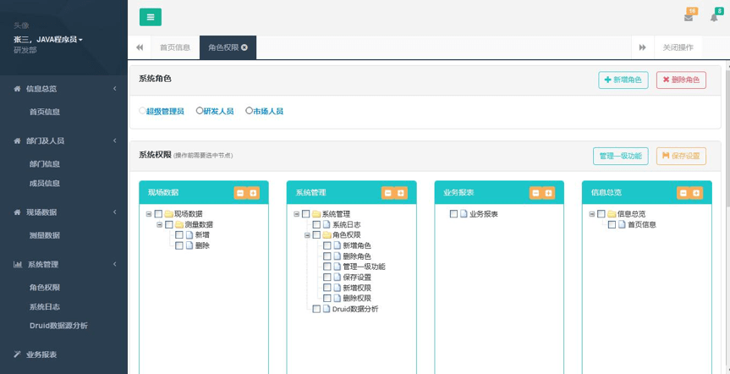Collapse all nodes in 现场数据 panel minus icon
Image resolution: width=730 pixels, height=374 pixels.
(x=240, y=193)
